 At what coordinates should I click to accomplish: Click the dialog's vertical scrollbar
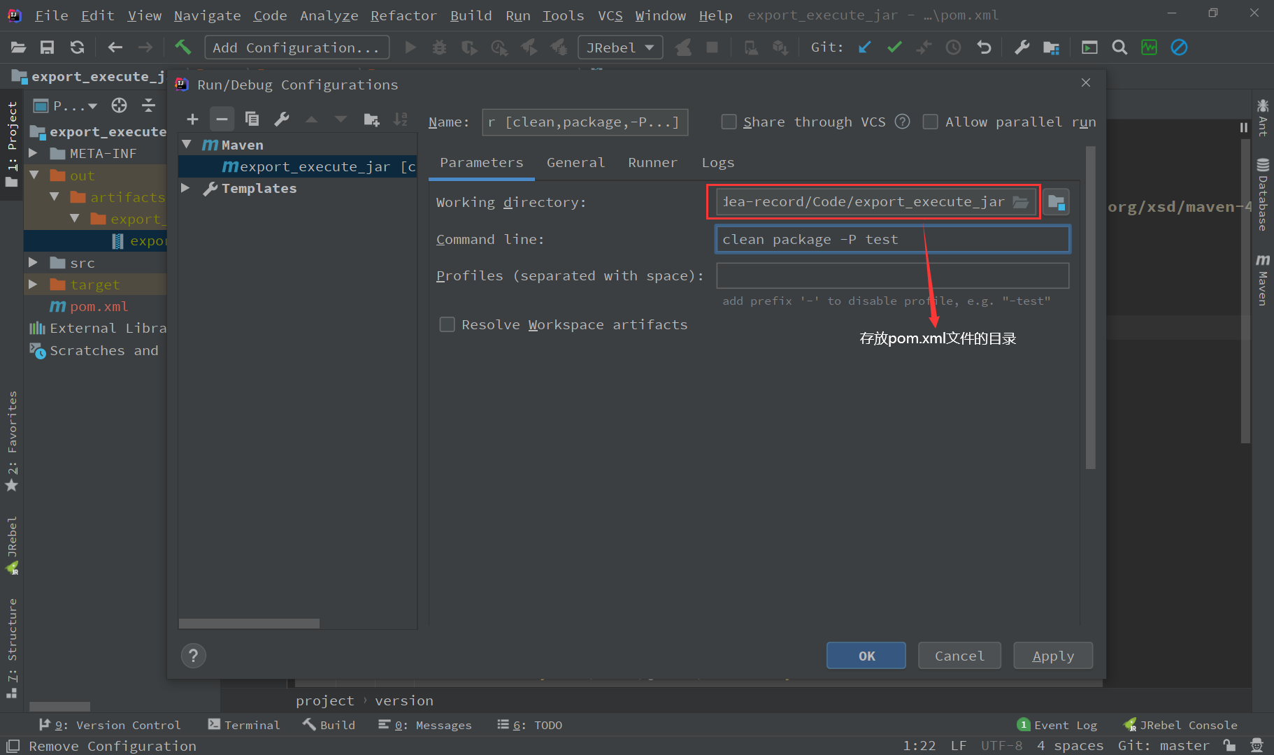tap(1090, 308)
